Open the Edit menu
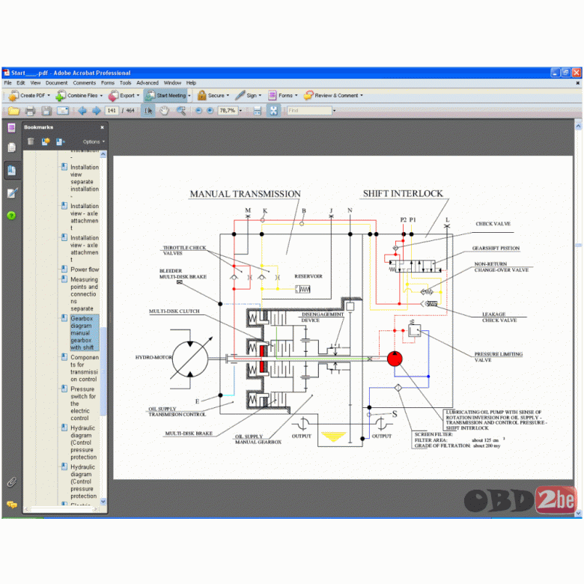The width and height of the screenshot is (584, 584). (x=21, y=83)
